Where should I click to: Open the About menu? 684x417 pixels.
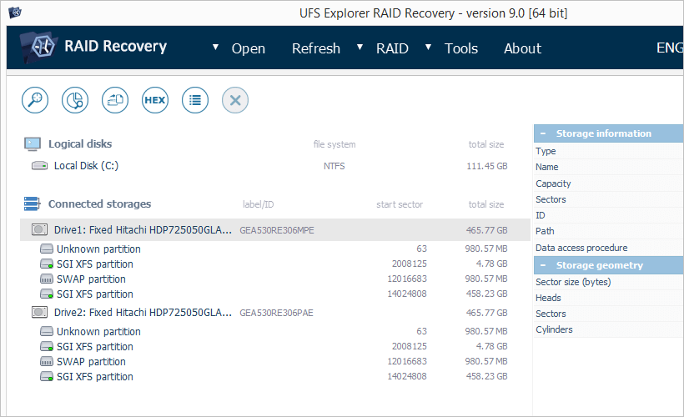[x=522, y=48]
